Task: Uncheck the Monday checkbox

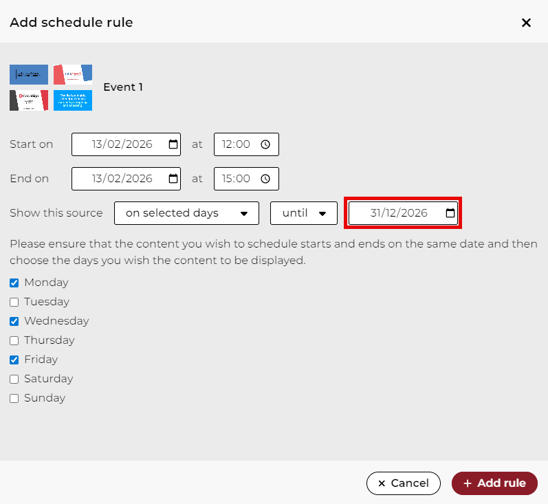Action: (x=14, y=283)
